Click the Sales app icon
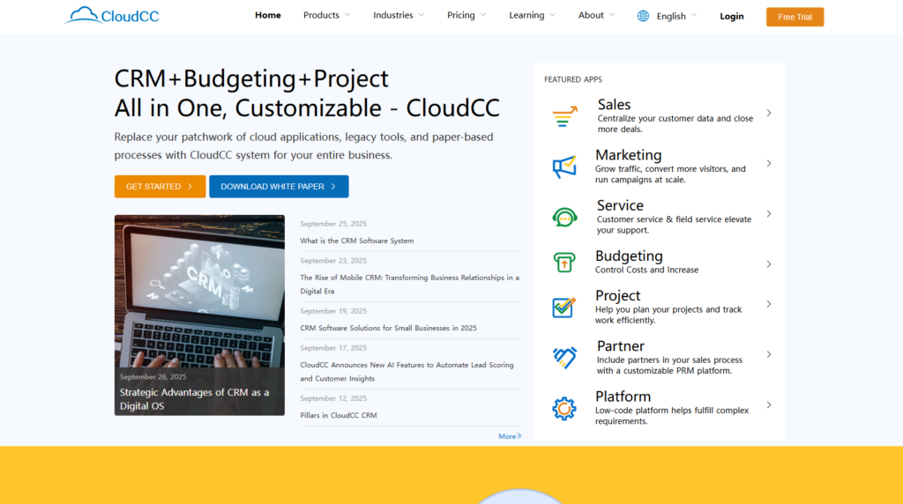The width and height of the screenshot is (903, 504). pos(564,117)
